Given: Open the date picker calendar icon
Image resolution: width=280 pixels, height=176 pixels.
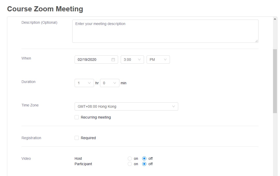Looking at the screenshot, I should 113,60.
